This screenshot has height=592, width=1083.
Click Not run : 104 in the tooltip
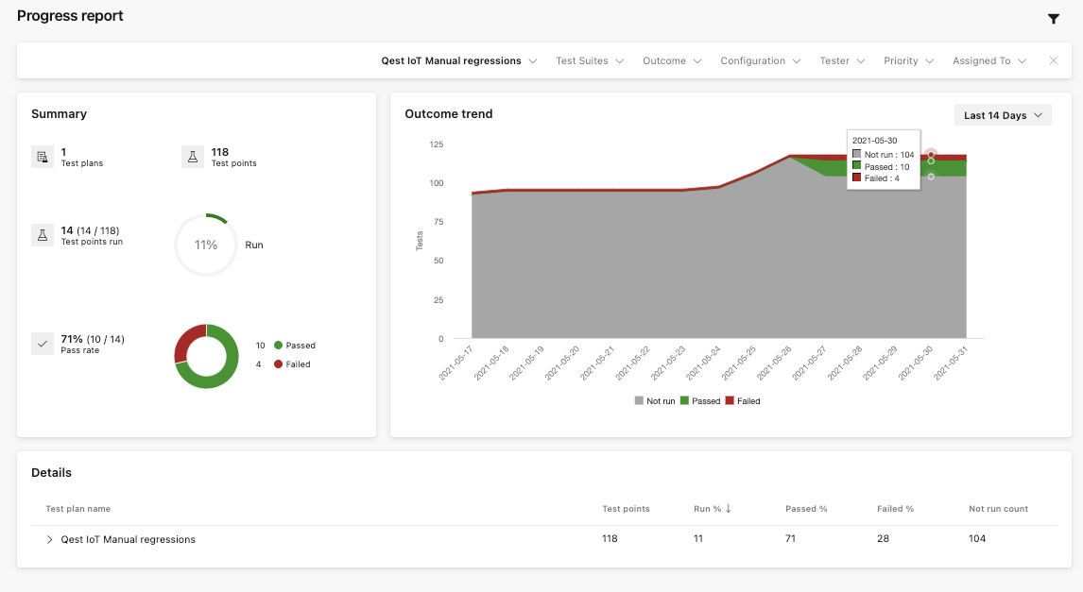click(884, 155)
